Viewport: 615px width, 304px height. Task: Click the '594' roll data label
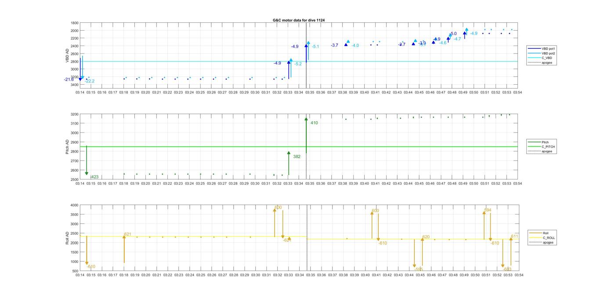(x=488, y=210)
